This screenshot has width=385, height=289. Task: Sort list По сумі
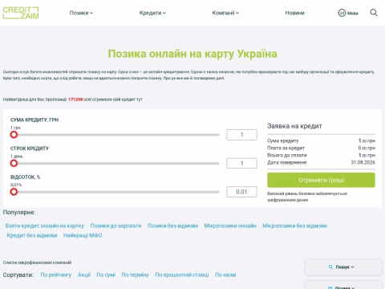(x=106, y=275)
